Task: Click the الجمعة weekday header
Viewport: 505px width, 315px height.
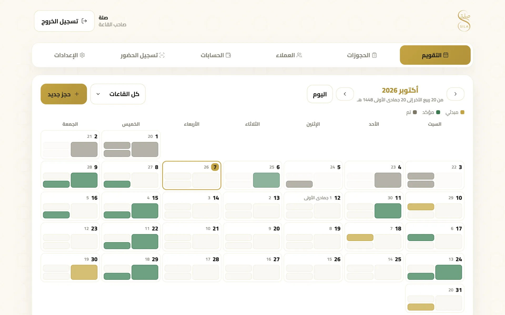Action: click(70, 124)
